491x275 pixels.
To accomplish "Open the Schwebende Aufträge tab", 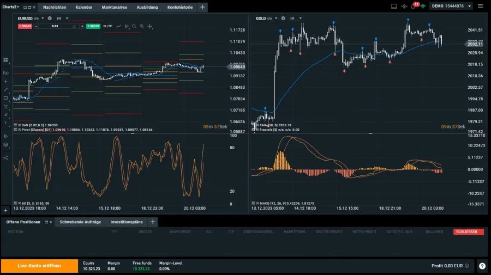I will point(80,222).
